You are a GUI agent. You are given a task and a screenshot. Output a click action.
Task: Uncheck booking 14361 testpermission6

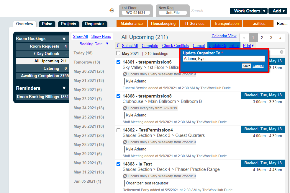pos(119,62)
